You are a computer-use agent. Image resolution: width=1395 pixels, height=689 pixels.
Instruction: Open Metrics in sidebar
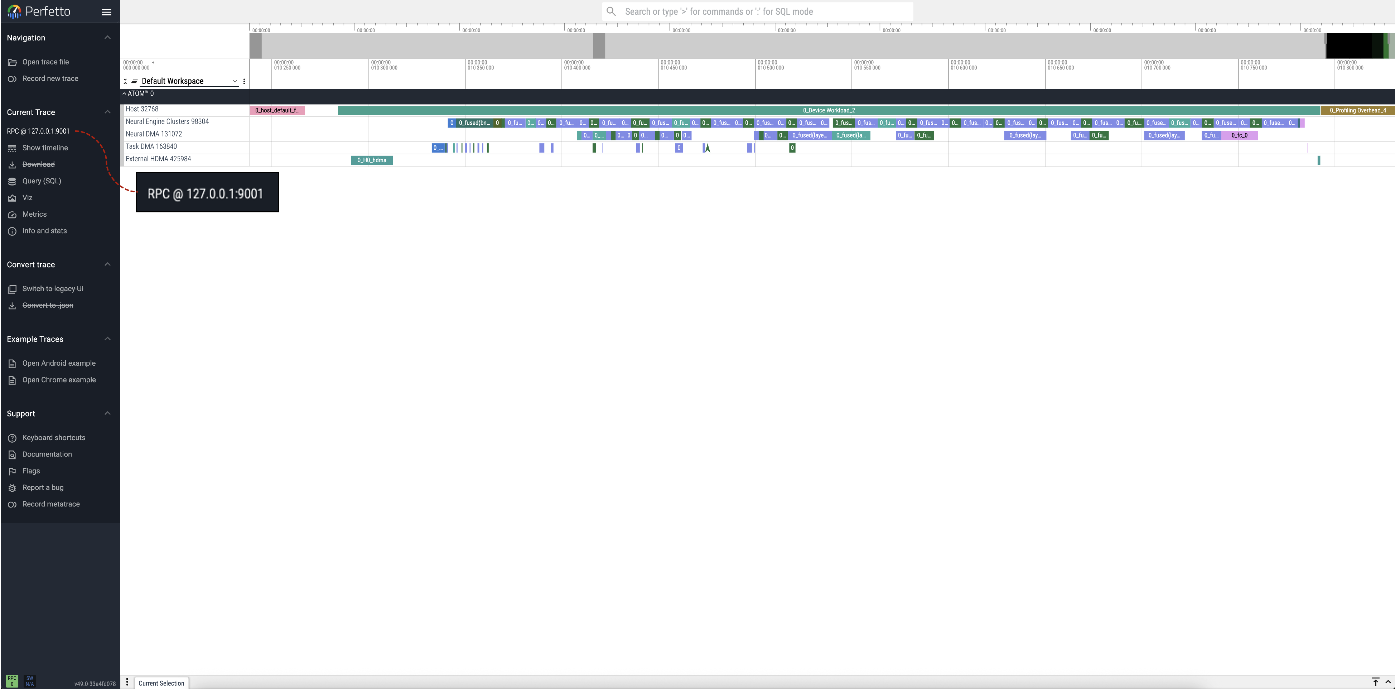[x=34, y=214]
